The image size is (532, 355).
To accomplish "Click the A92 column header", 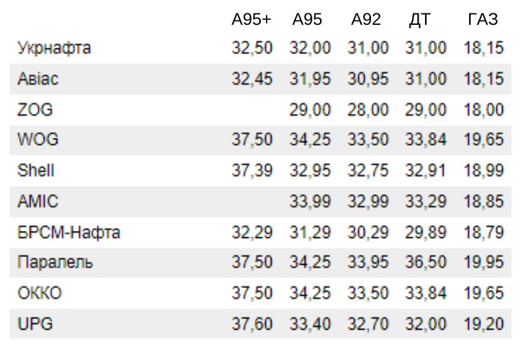I will pos(366,19).
